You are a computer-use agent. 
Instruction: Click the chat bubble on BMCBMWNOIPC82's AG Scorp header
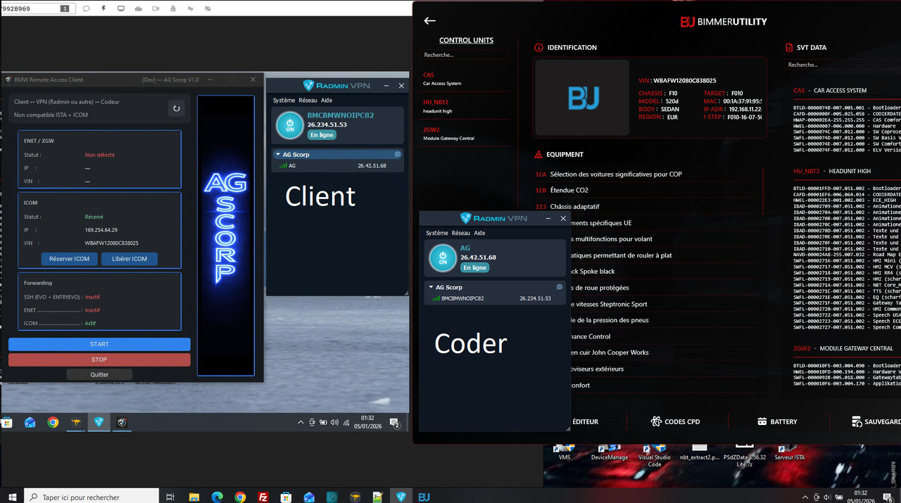coord(398,154)
